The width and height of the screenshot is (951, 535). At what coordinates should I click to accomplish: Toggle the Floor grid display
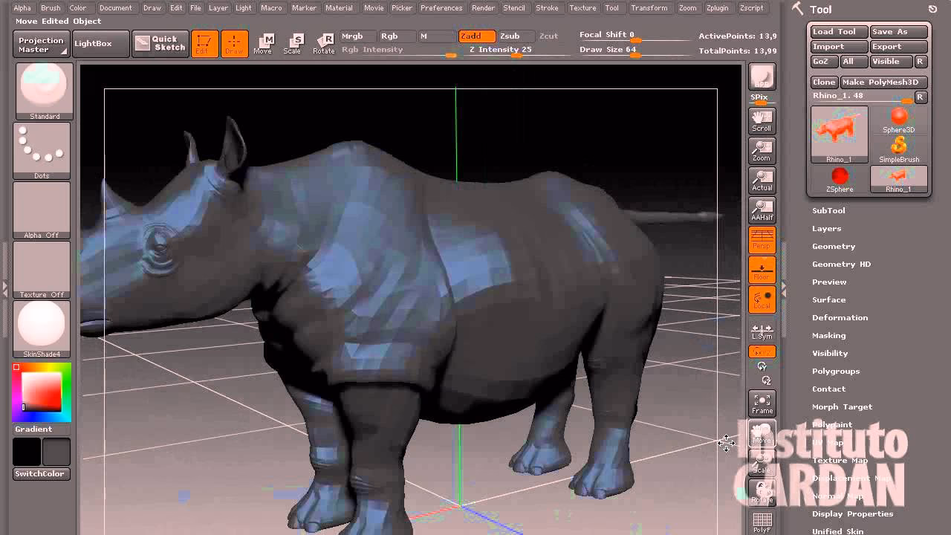[x=761, y=270]
